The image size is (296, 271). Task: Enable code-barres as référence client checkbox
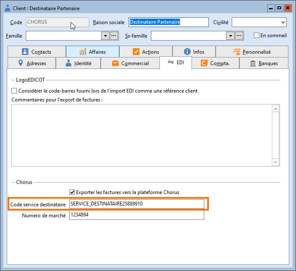14,91
